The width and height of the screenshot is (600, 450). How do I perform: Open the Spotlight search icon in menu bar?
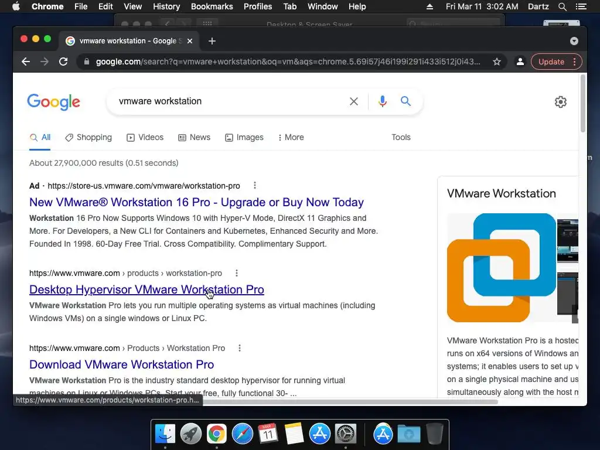tap(562, 6)
